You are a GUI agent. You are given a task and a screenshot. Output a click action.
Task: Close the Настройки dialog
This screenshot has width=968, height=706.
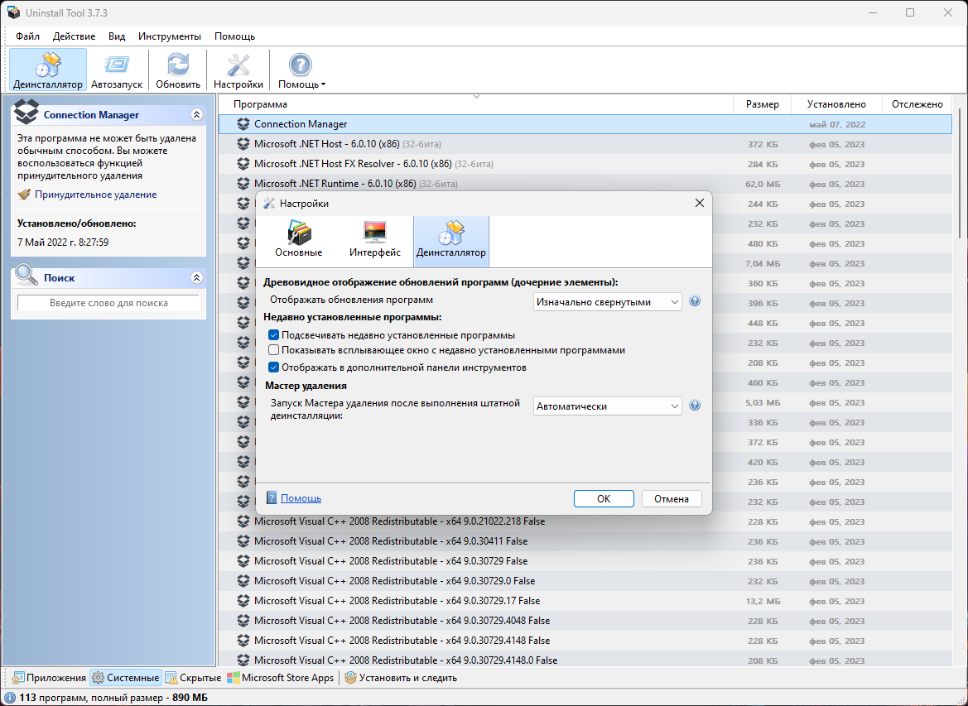pyautogui.click(x=700, y=203)
